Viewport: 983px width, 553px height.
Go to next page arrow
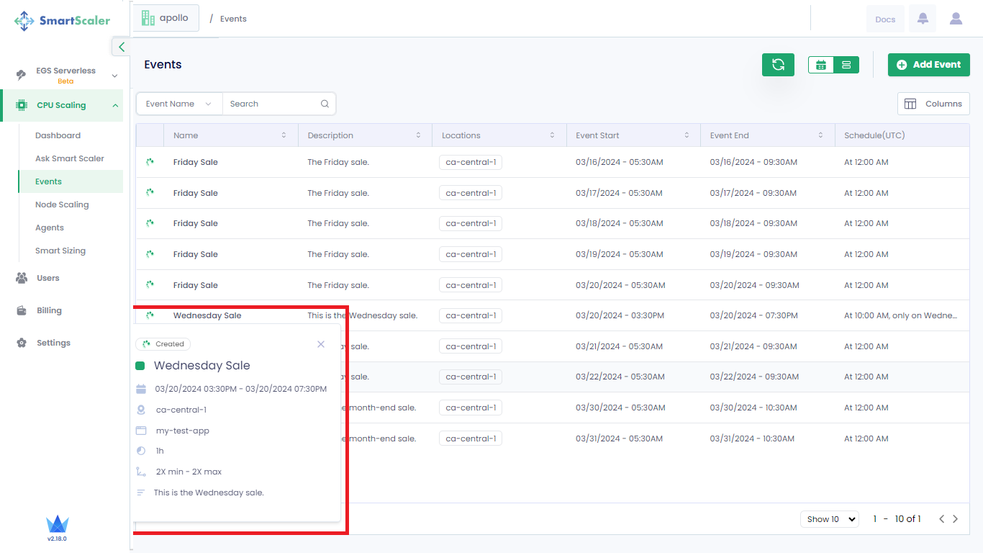tap(956, 519)
